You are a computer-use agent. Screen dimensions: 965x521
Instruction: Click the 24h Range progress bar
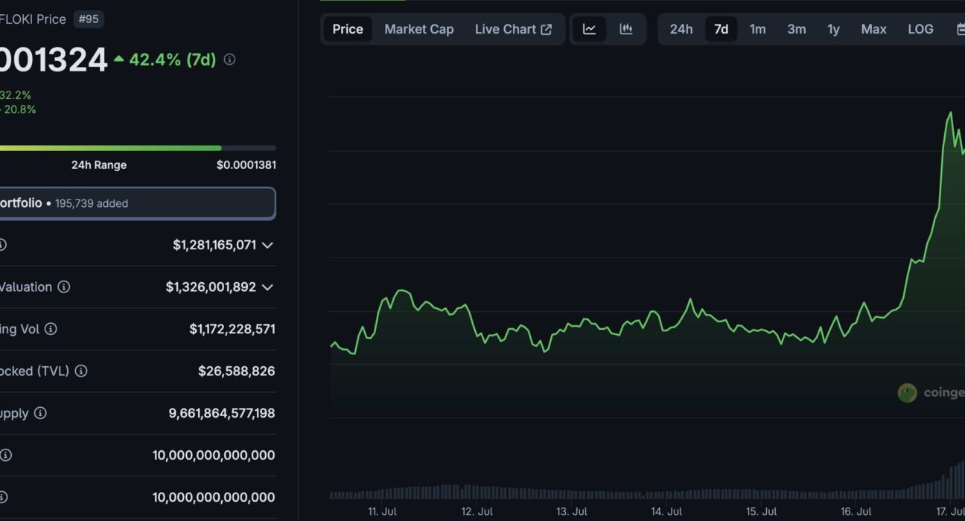pos(137,148)
